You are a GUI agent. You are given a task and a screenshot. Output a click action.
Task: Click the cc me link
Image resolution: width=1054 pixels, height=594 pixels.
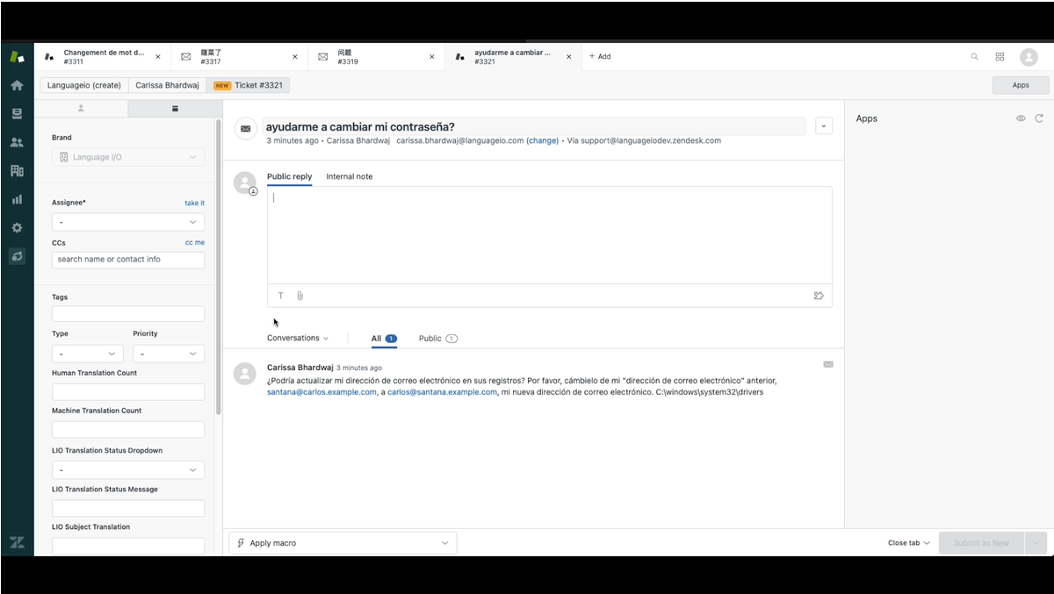pyautogui.click(x=194, y=242)
